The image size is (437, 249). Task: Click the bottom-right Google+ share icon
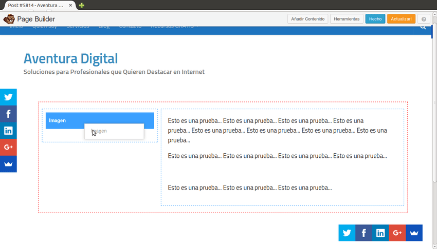point(397,233)
